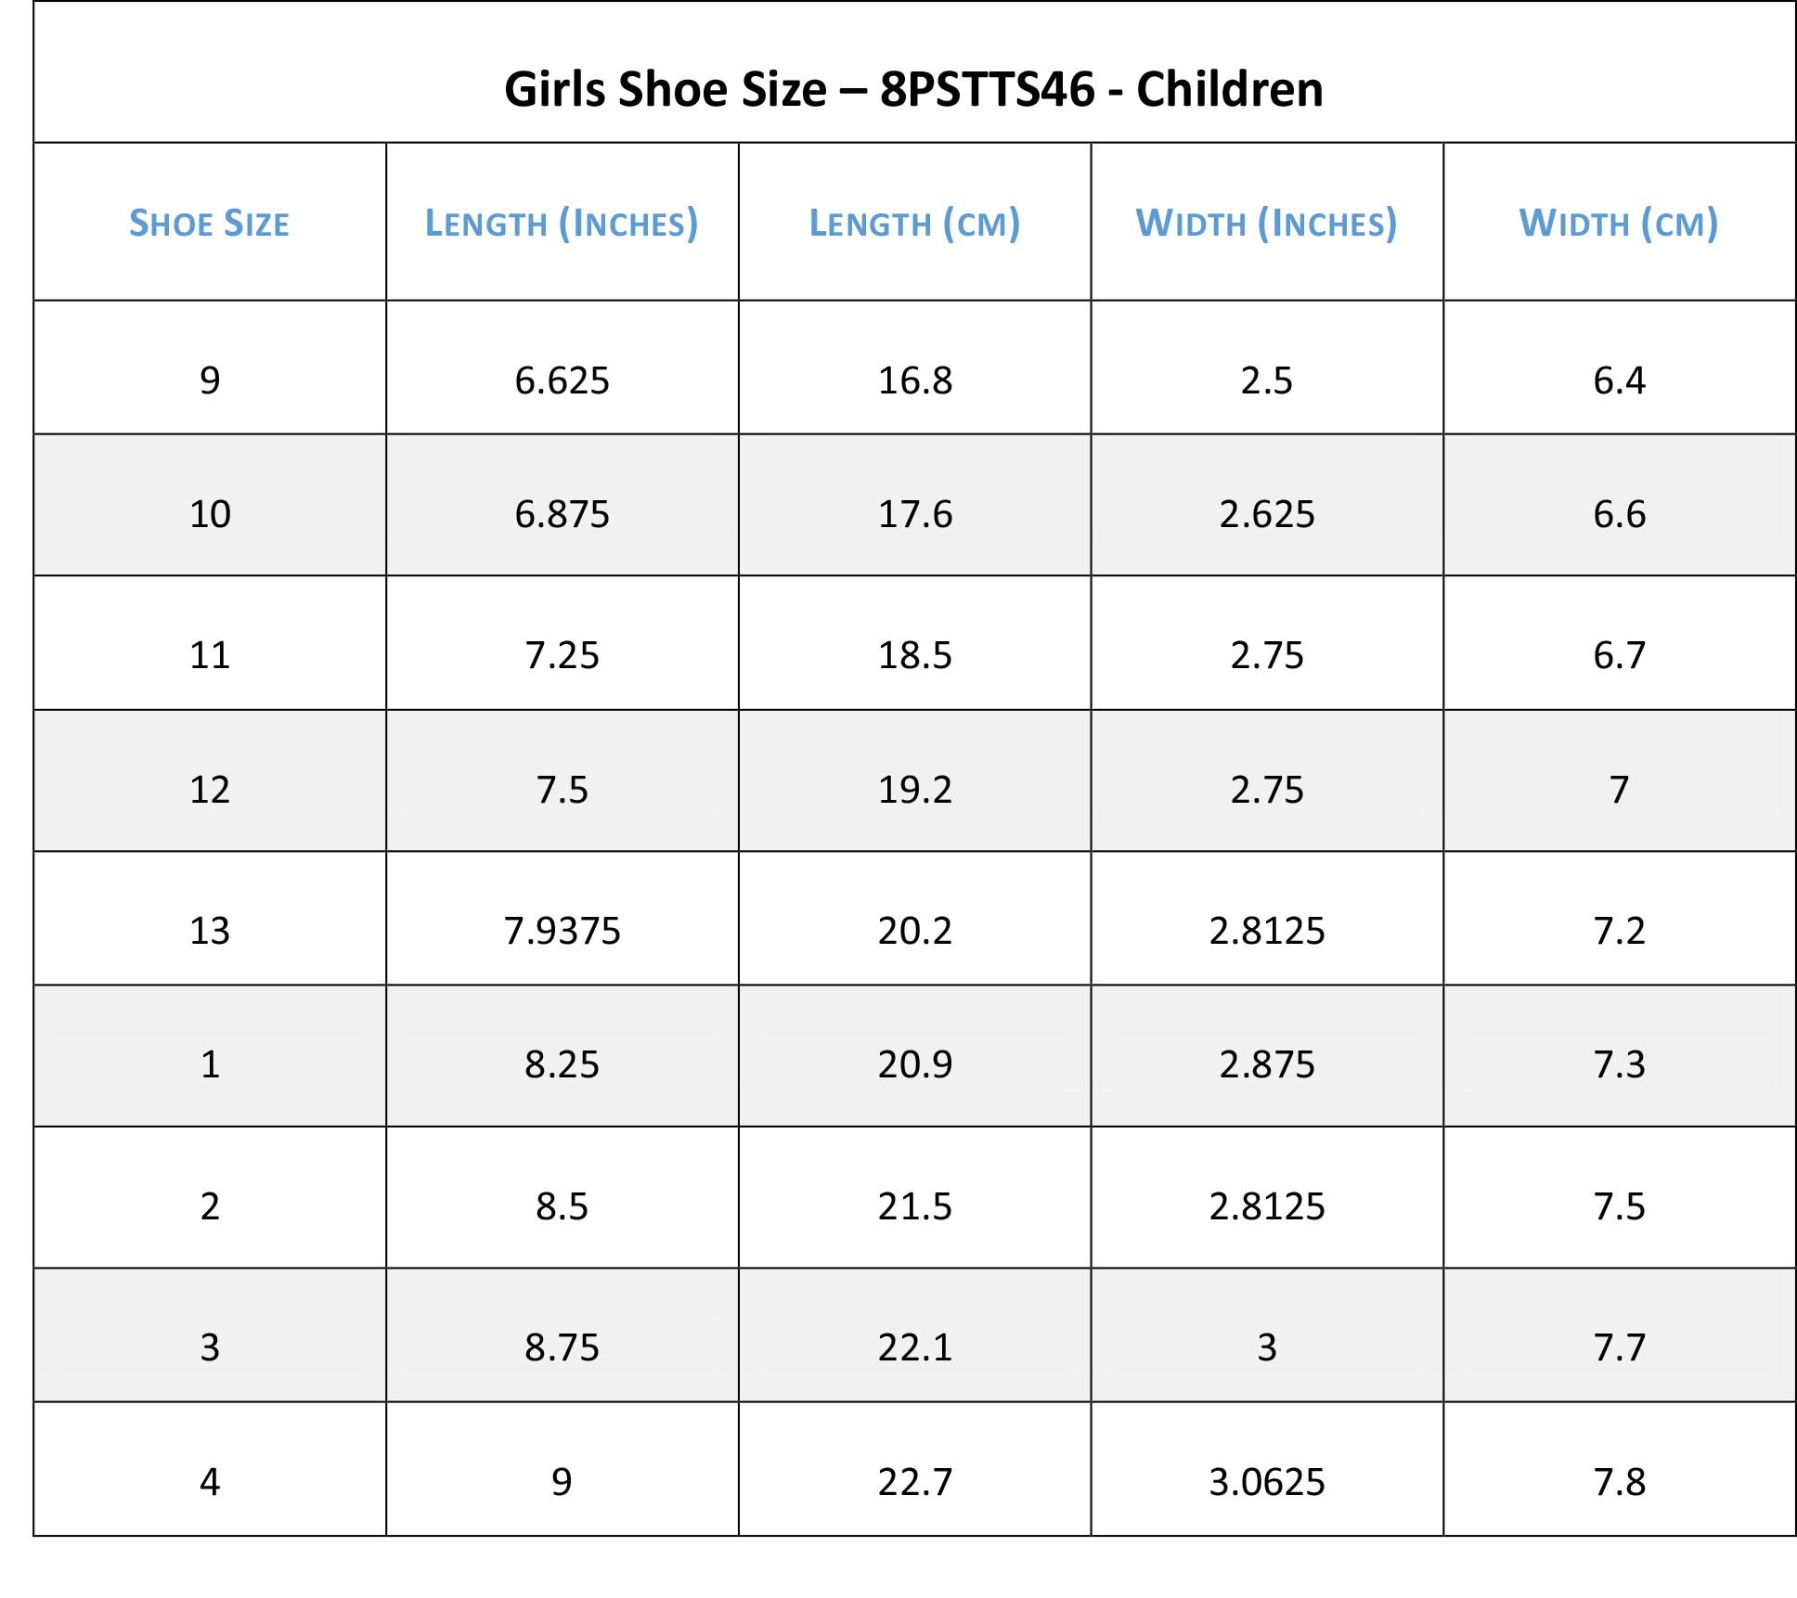Viewport: 1797px width, 1598px height.
Task: Select shoe size 12 cell
Action: pos(210,790)
